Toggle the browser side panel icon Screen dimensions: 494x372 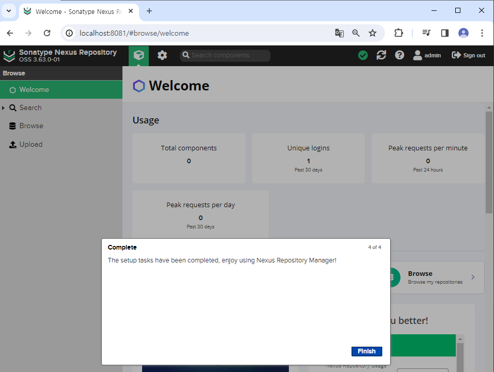pos(444,33)
